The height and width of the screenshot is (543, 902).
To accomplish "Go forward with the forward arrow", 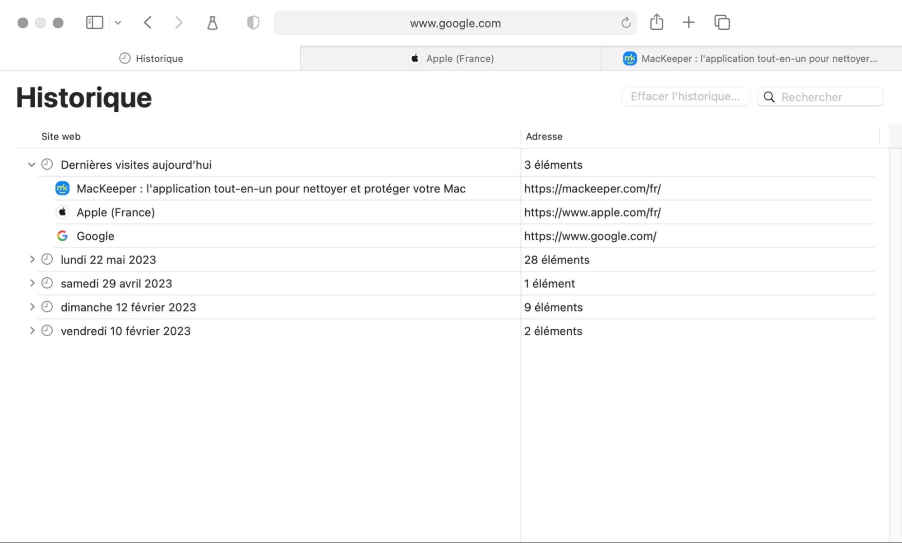I will pos(179,23).
